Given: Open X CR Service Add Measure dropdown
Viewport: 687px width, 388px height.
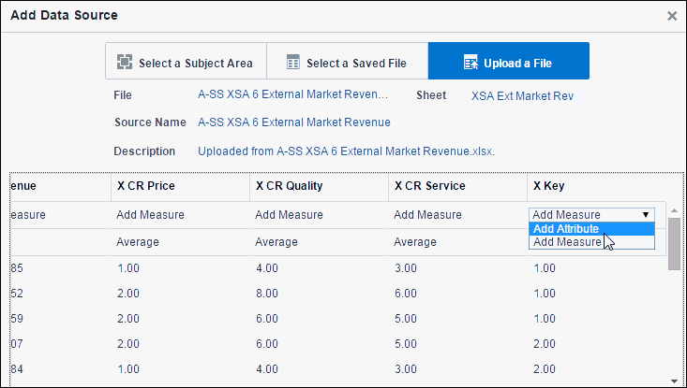Looking at the screenshot, I should pos(427,214).
